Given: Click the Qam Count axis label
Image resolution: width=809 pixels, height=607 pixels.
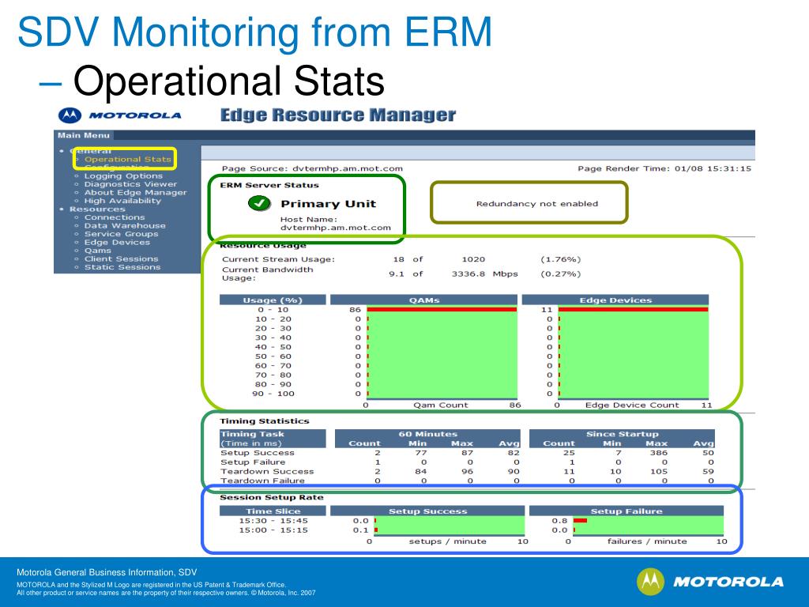Looking at the screenshot, I should click(440, 405).
